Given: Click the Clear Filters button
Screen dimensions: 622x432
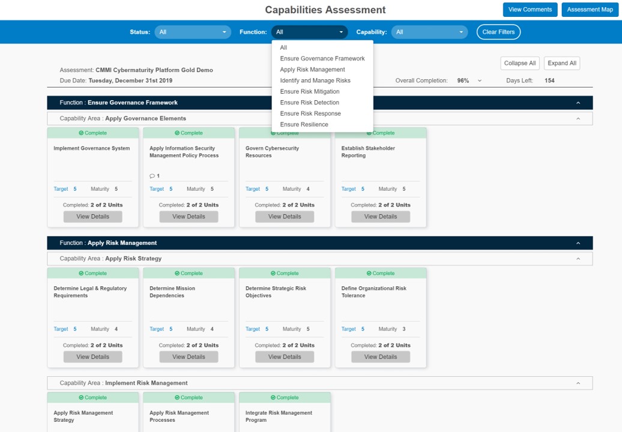Looking at the screenshot, I should pos(498,32).
